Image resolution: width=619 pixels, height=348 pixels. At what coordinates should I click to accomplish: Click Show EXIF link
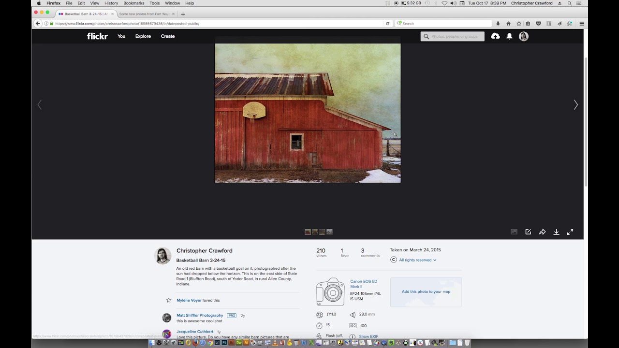click(368, 336)
